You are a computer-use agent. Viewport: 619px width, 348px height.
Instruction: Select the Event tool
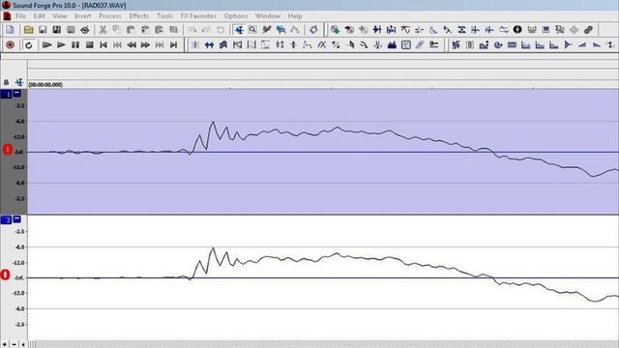[280, 30]
